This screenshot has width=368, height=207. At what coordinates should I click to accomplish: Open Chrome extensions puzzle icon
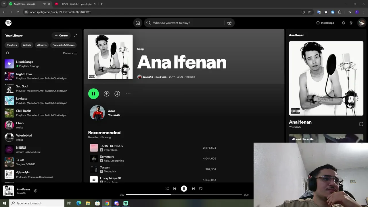click(x=340, y=12)
